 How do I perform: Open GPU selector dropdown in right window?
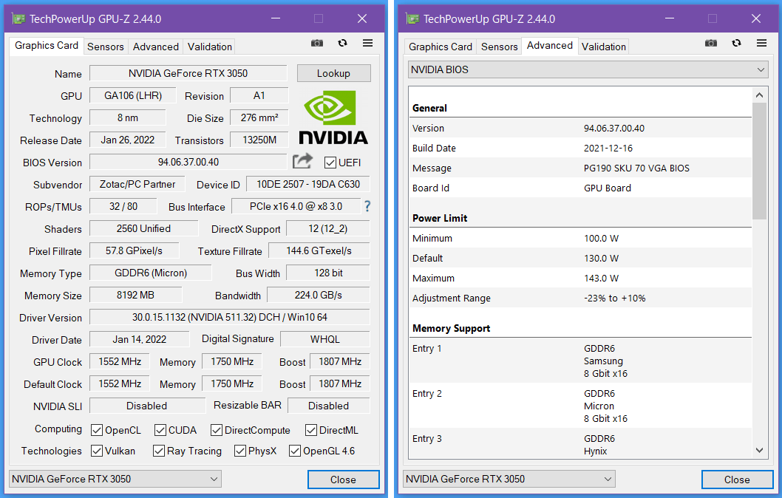click(509, 479)
